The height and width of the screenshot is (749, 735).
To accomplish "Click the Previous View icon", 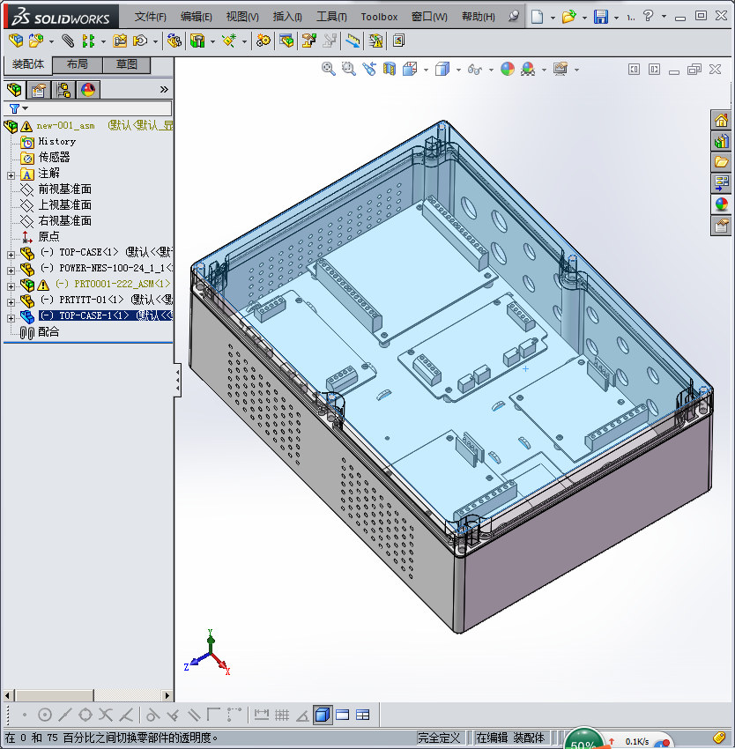I will [x=369, y=70].
